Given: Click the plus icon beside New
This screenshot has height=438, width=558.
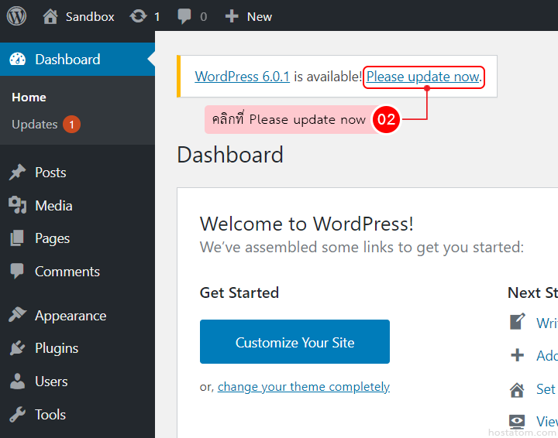Looking at the screenshot, I should point(231,16).
